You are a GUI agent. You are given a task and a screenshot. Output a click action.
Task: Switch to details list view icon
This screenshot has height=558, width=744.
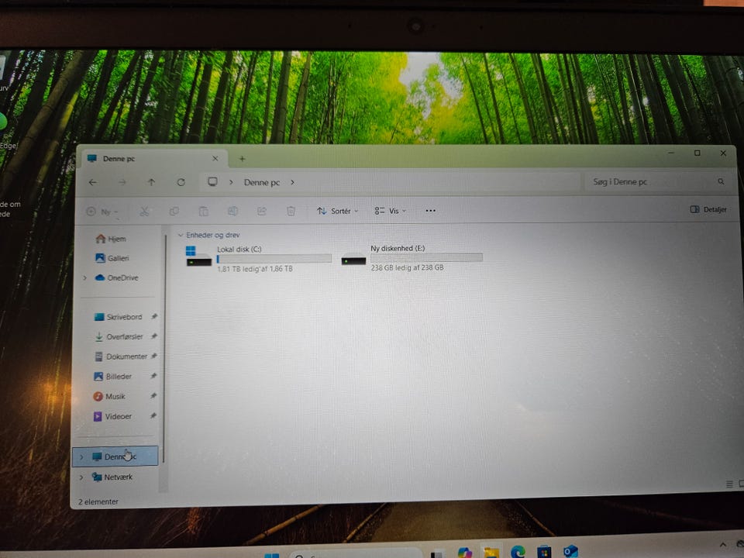point(729,484)
